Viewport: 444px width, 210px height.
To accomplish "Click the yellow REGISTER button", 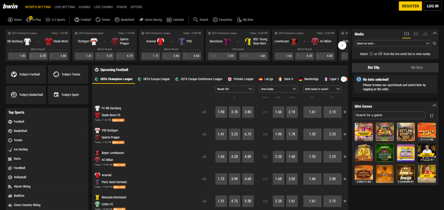I will [x=410, y=6].
